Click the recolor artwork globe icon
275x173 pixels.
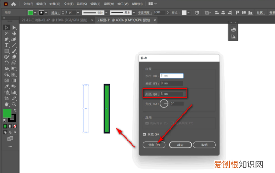point(197,13)
